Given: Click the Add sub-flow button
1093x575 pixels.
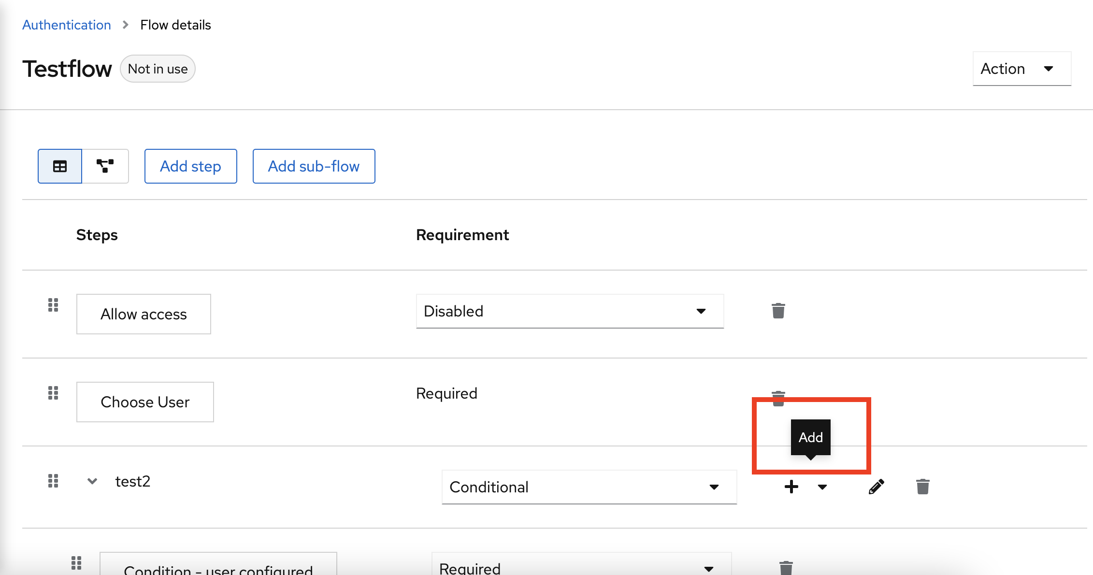Looking at the screenshot, I should (314, 166).
